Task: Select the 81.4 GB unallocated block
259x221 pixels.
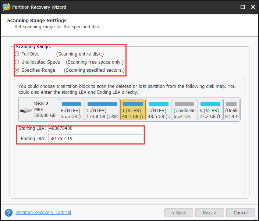Action: [x=231, y=110]
